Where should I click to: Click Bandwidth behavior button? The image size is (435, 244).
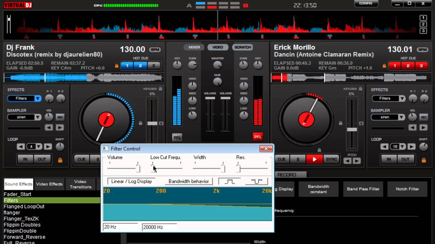click(x=189, y=181)
